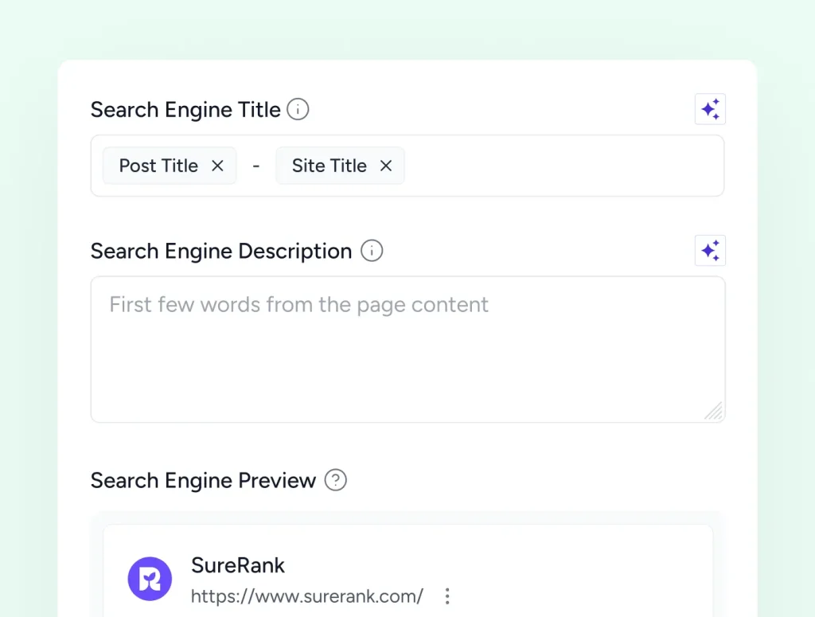Image resolution: width=815 pixels, height=617 pixels.
Task: Click the SureRank site name in preview
Action: pos(238,565)
